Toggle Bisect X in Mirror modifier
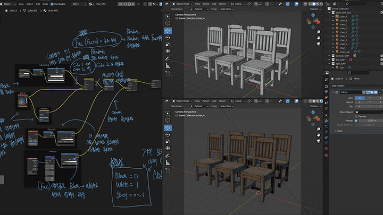The width and height of the screenshot is (383, 215). coord(360,102)
